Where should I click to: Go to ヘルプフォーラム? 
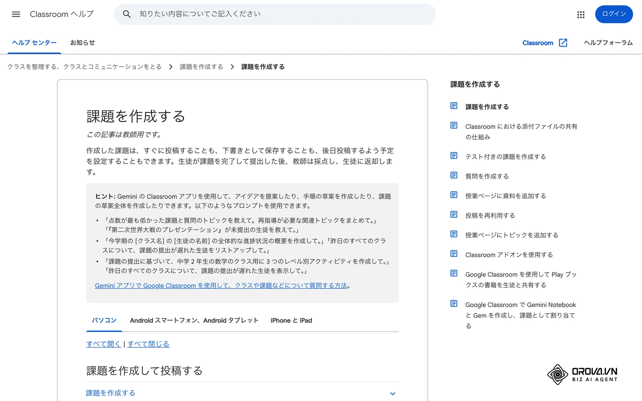point(608,43)
